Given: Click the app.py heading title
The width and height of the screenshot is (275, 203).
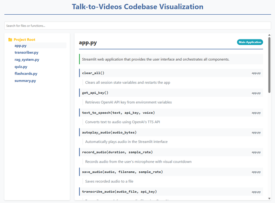Looking at the screenshot, I should click(88, 43).
